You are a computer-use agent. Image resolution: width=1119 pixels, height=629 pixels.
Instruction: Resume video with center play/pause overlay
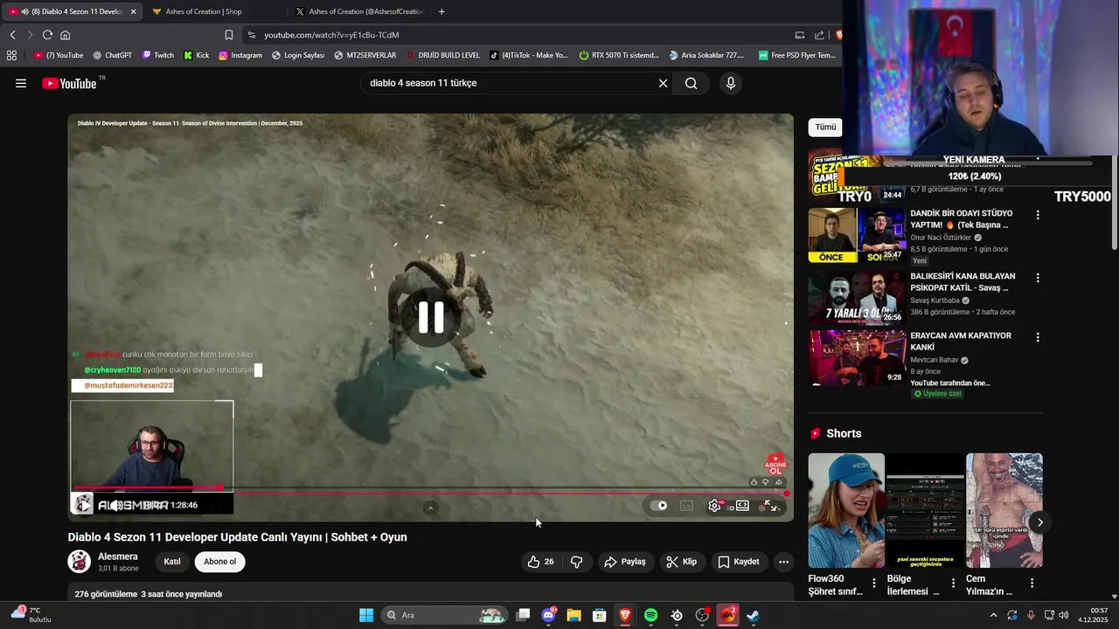(431, 317)
